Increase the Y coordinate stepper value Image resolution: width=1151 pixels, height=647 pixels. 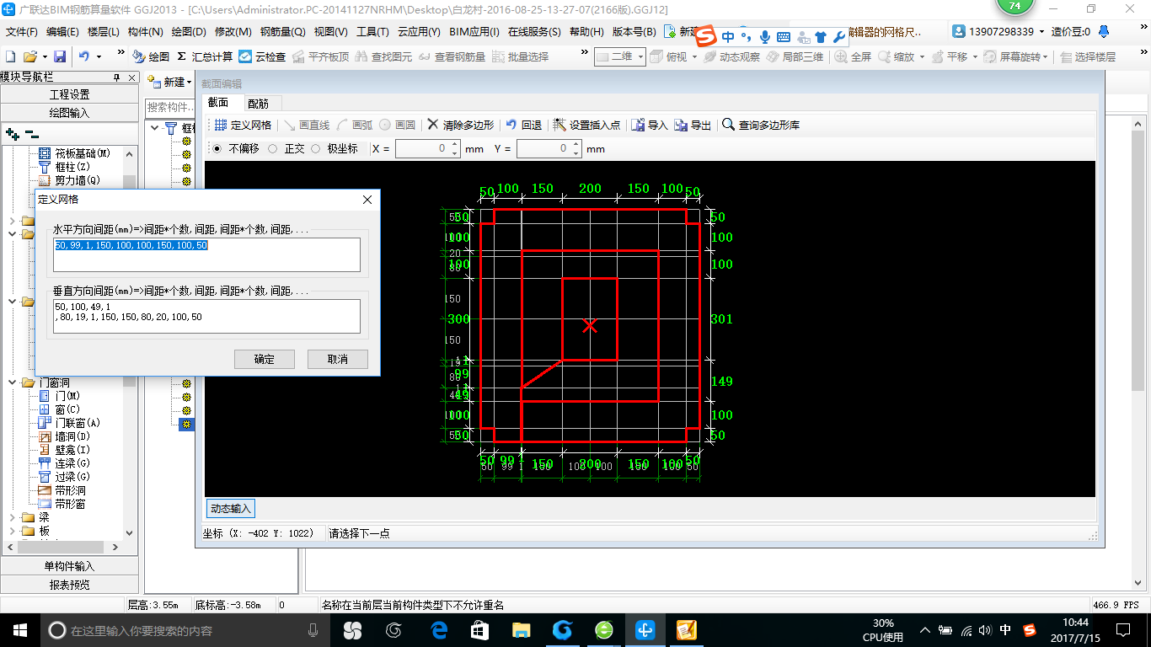click(x=576, y=144)
